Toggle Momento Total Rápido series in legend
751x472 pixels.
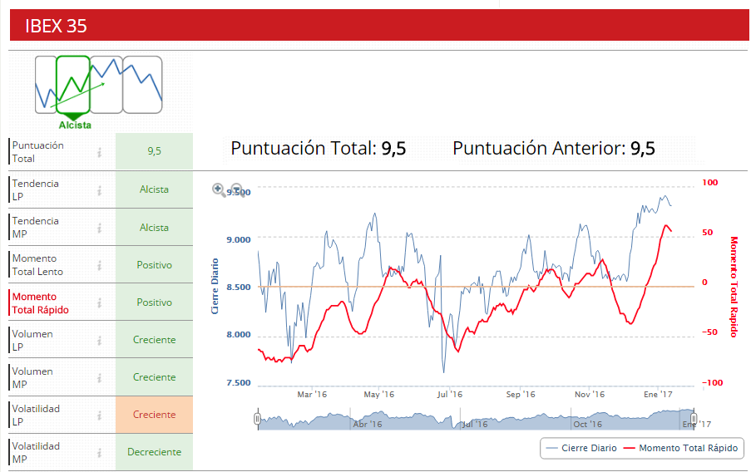[x=680, y=448]
